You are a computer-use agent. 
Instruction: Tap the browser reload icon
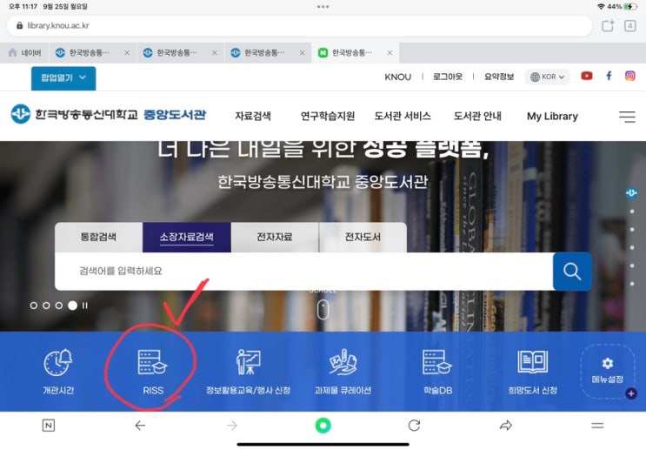(414, 426)
